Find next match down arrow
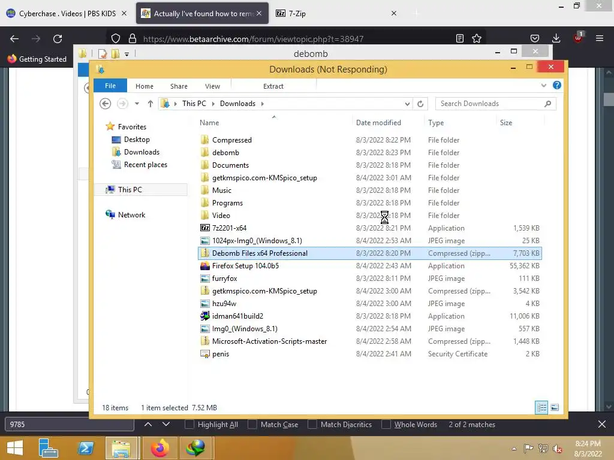The width and height of the screenshot is (614, 460). pos(166,425)
